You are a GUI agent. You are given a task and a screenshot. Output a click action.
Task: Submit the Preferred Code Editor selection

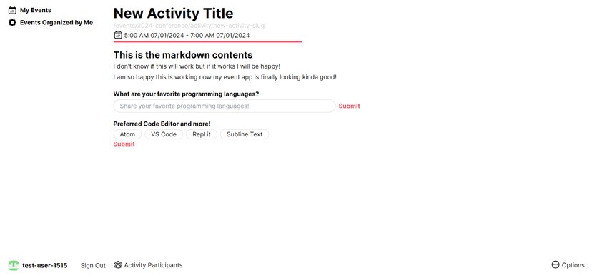pos(124,144)
